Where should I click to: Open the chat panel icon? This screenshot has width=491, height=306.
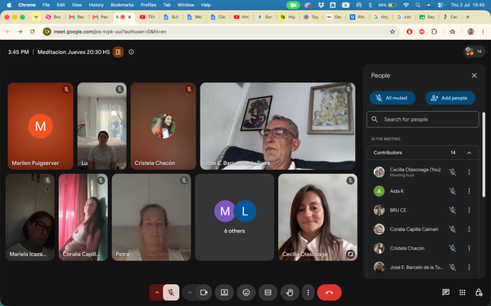click(x=446, y=292)
